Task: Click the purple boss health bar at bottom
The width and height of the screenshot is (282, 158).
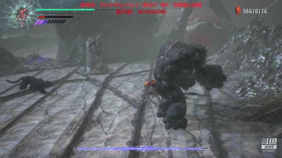Action: click(142, 149)
